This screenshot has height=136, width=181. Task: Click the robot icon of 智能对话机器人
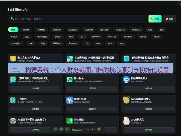click(x=126, y=79)
